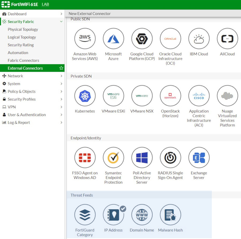Expand the Dashboard menu chevron

[61, 14]
